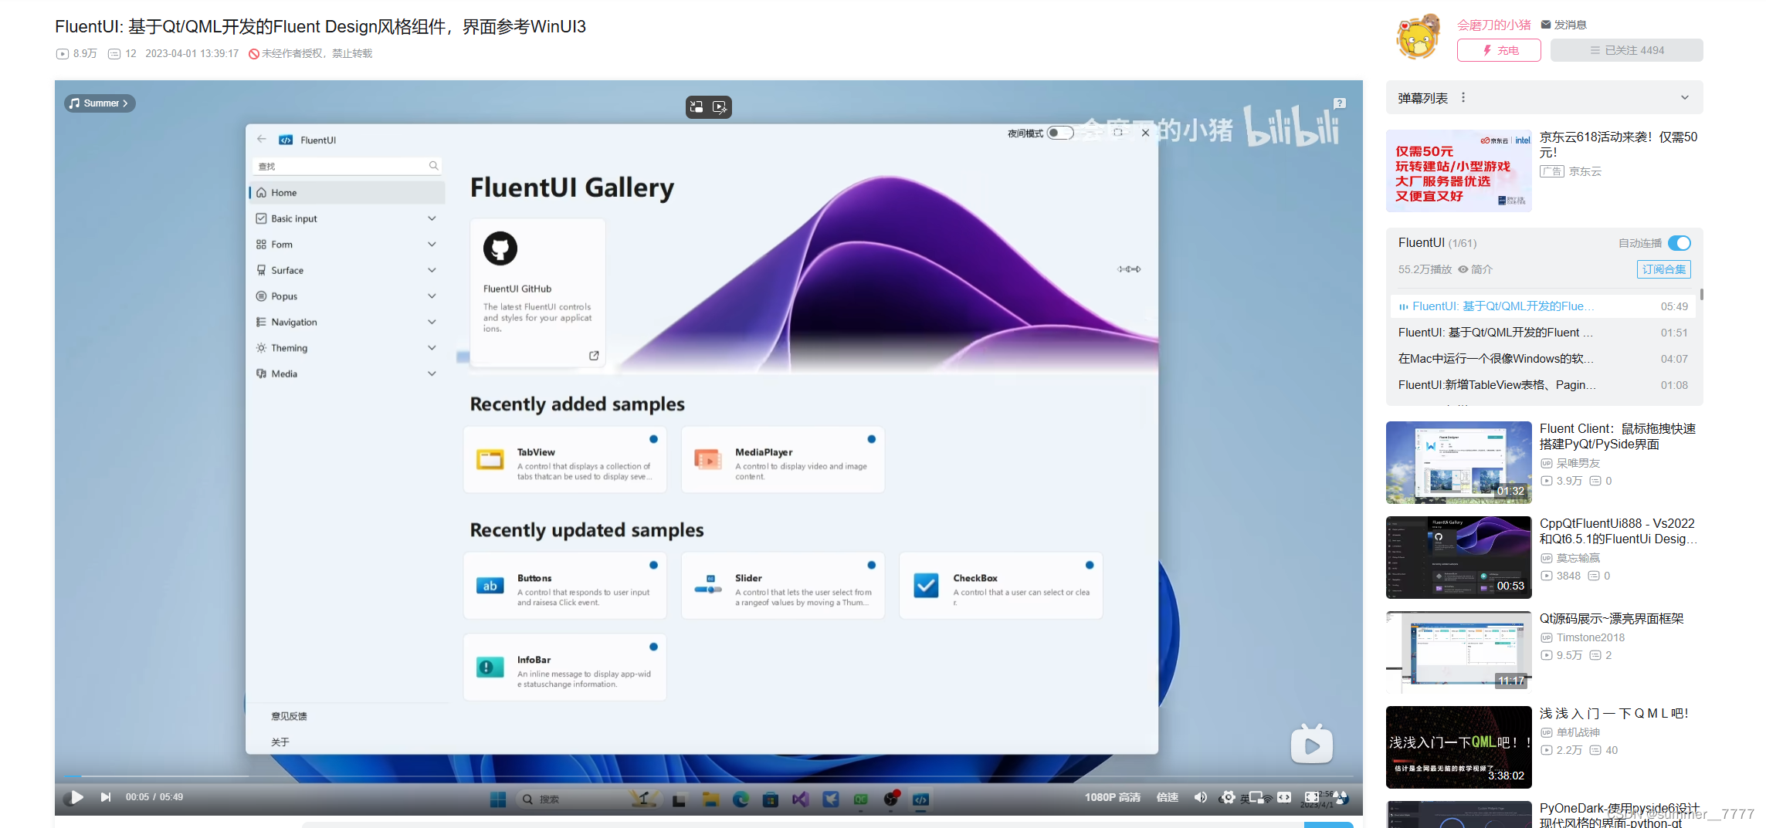Click the Summer music chip on the video
Viewport: 1766px width, 828px height.
tap(100, 103)
